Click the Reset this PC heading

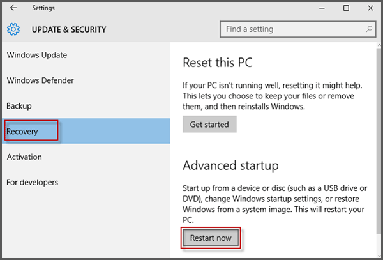click(x=218, y=63)
